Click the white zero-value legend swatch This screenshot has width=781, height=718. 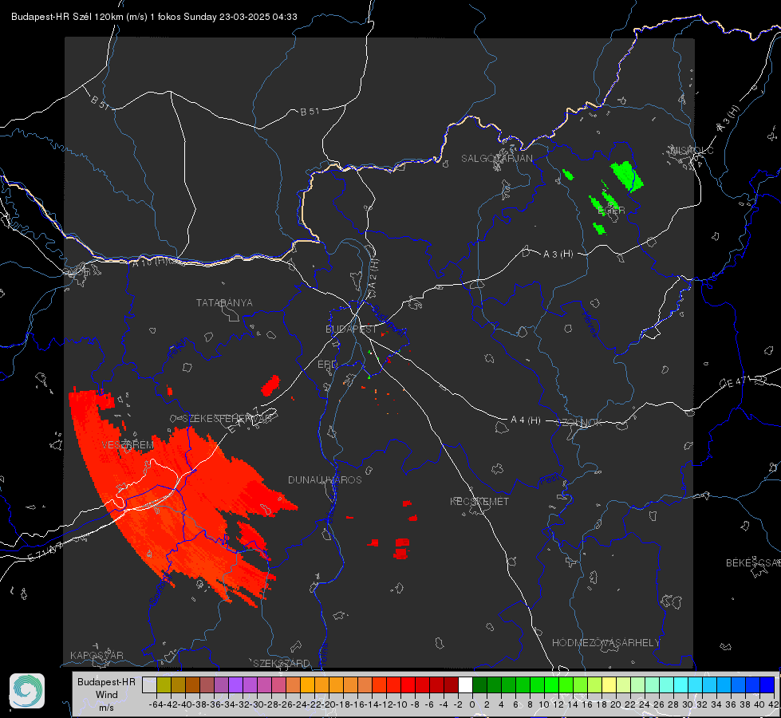point(465,684)
